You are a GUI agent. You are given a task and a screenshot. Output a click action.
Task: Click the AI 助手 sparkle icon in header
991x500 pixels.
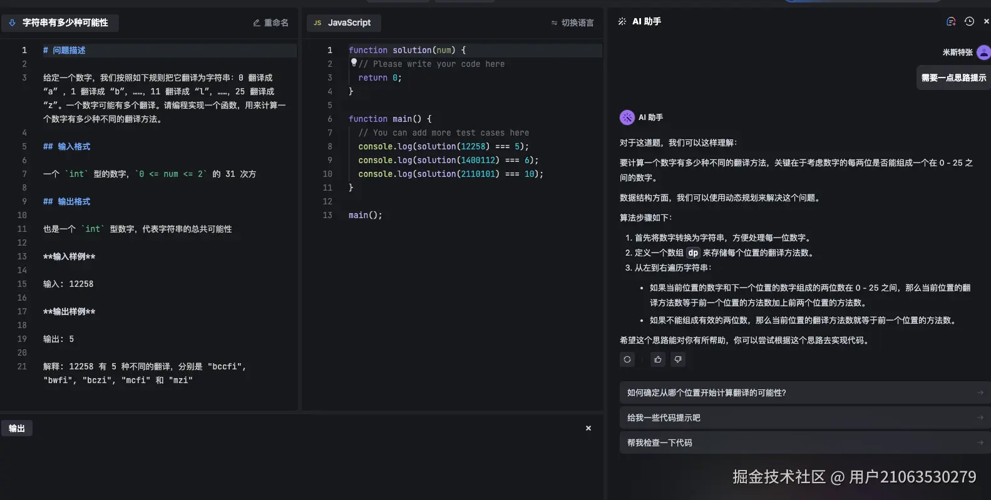(622, 21)
